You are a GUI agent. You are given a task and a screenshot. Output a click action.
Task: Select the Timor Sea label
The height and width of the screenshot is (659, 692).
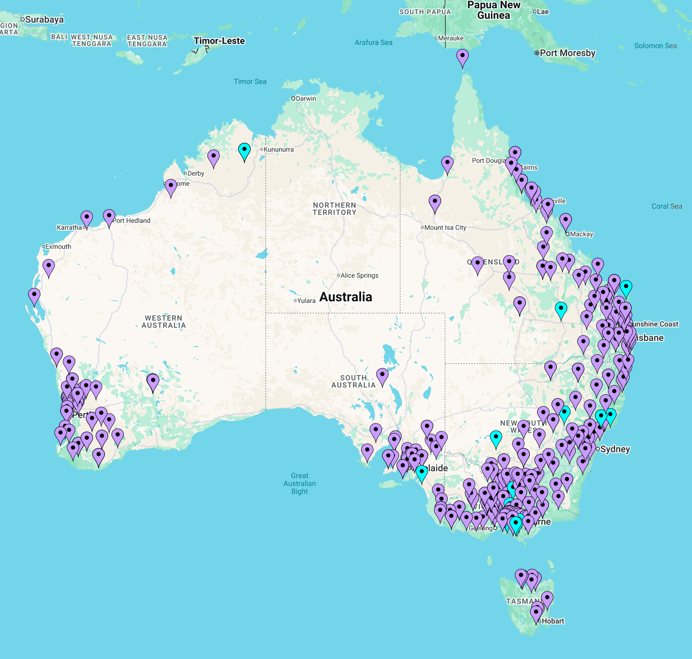[250, 82]
